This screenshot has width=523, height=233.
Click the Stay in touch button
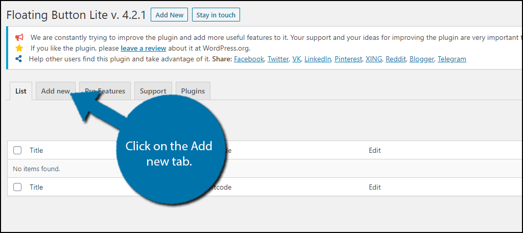point(216,15)
